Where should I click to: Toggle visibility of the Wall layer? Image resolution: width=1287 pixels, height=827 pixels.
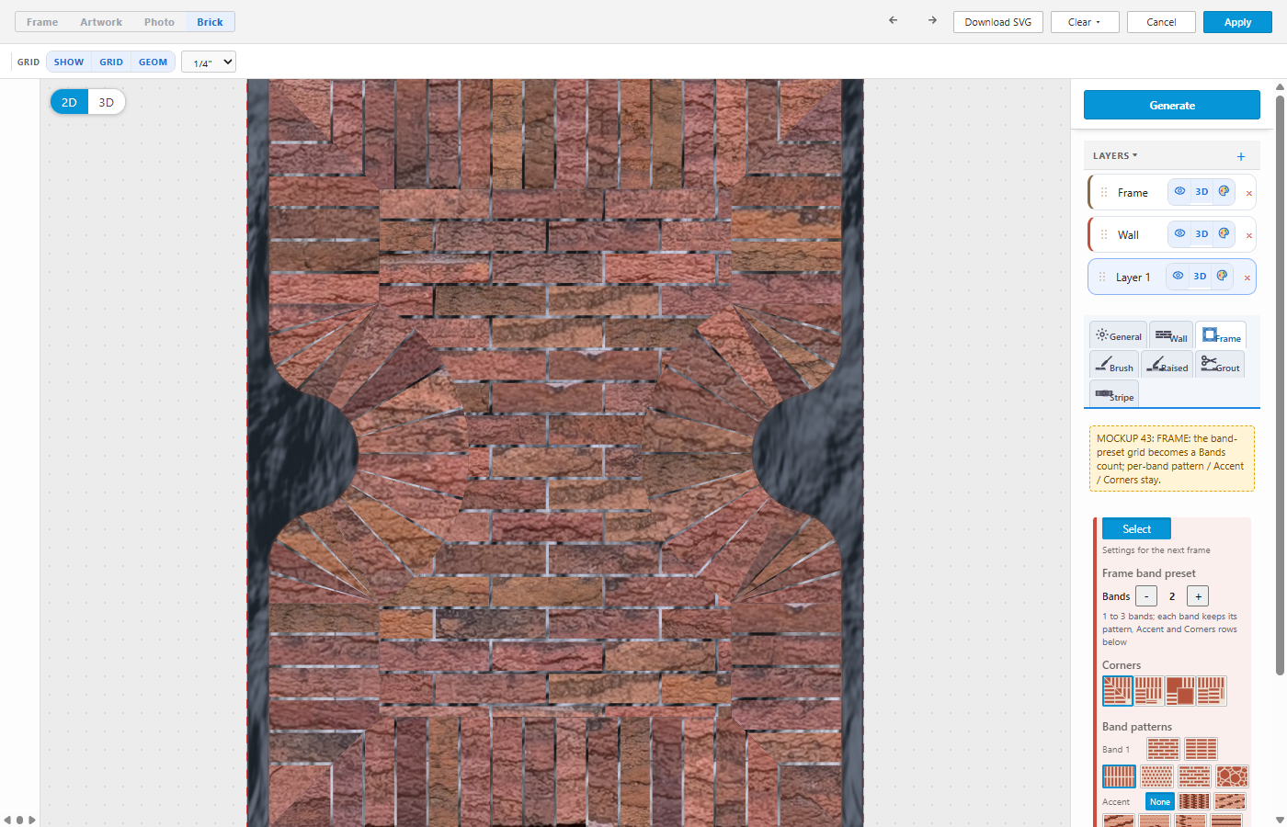coord(1179,233)
